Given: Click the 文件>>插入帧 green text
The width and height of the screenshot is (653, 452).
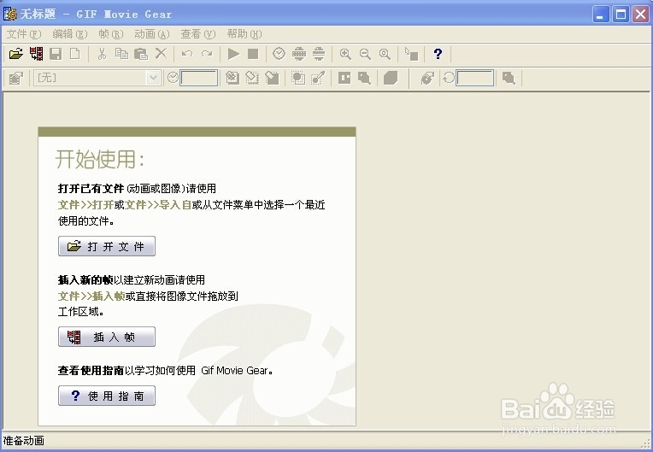Looking at the screenshot, I should click(x=91, y=296).
